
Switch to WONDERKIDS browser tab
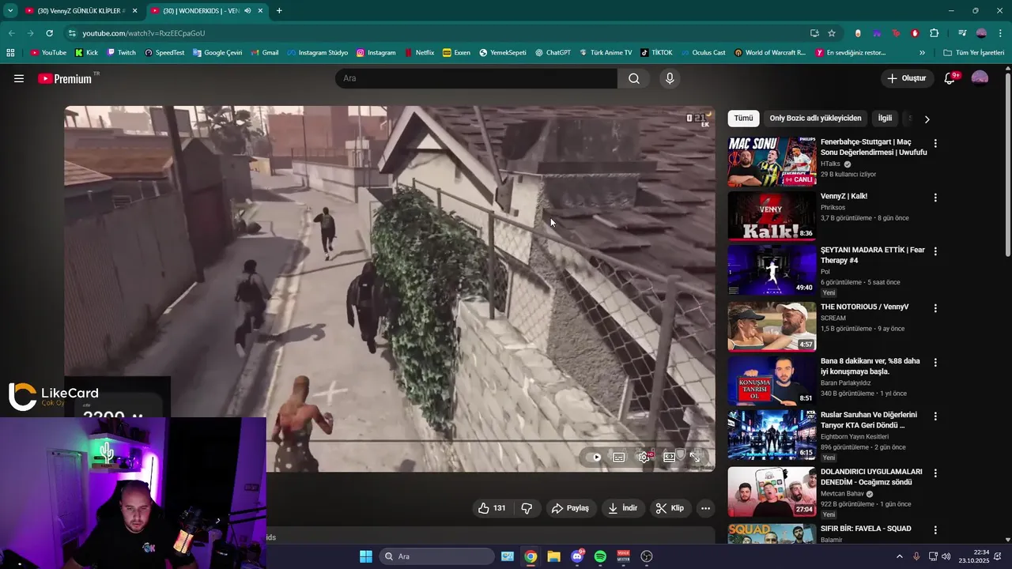(207, 11)
